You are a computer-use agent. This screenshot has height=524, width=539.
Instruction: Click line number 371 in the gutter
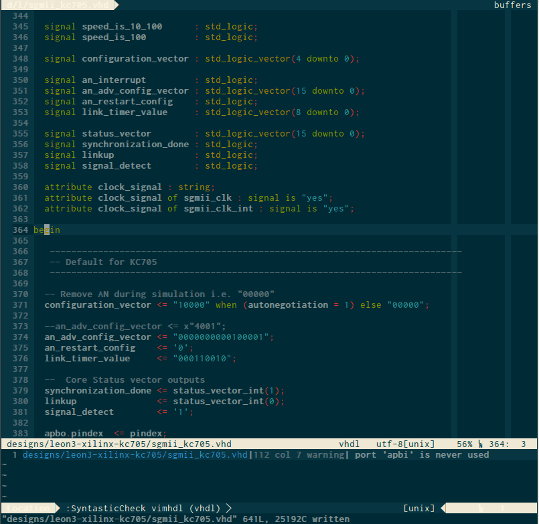[x=20, y=304]
